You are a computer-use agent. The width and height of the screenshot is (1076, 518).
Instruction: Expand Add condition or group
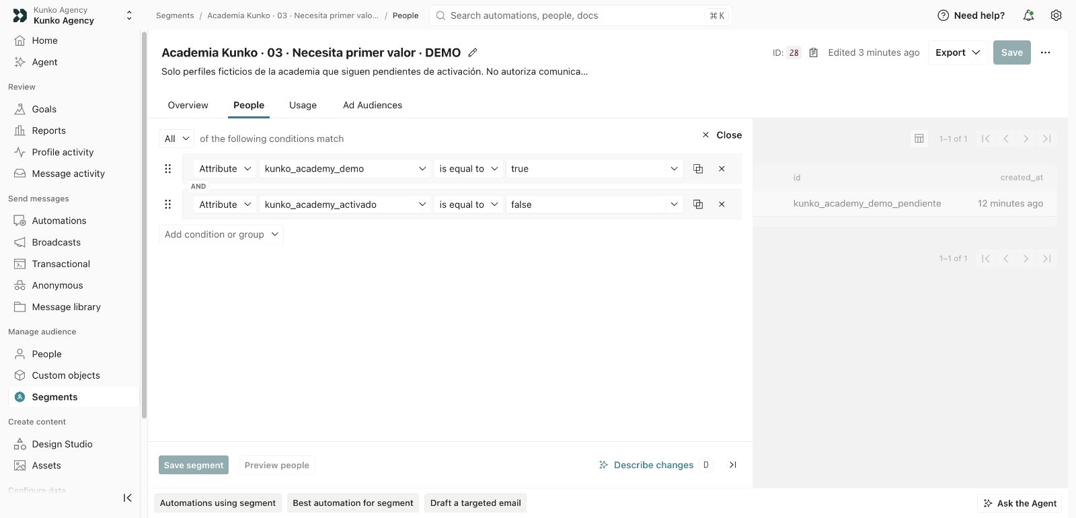(x=221, y=234)
